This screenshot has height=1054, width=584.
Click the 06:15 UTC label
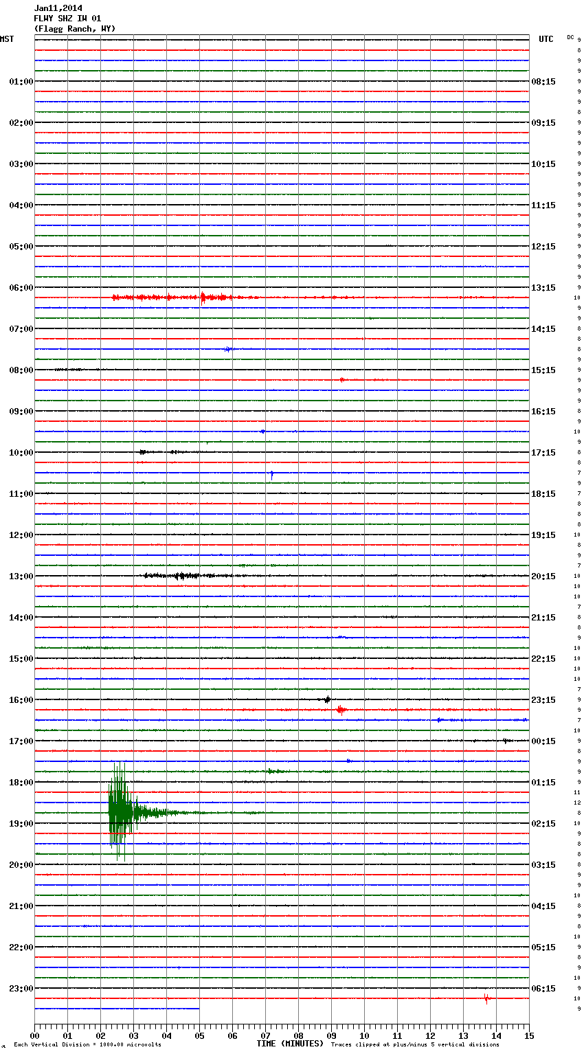543,989
